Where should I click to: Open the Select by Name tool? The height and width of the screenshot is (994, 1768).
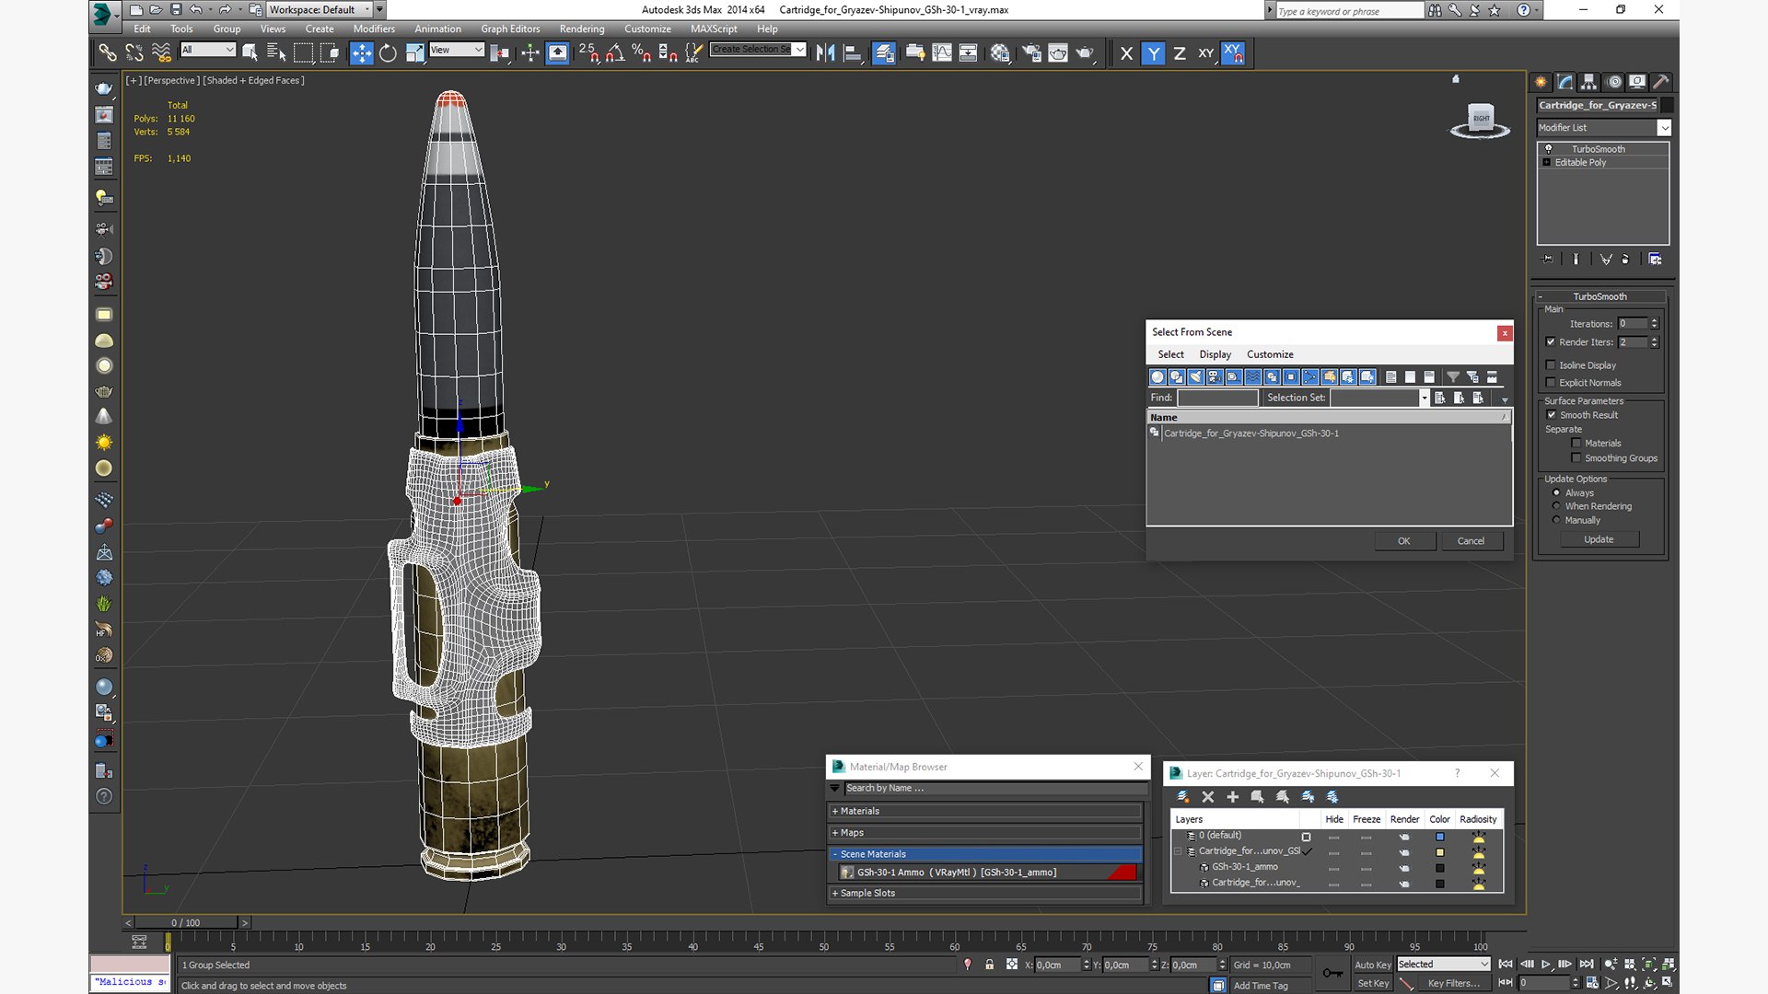275,53
